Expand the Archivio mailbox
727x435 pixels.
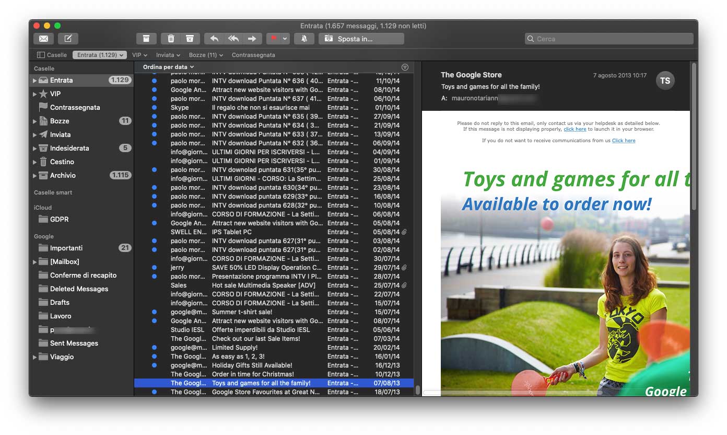click(x=34, y=176)
